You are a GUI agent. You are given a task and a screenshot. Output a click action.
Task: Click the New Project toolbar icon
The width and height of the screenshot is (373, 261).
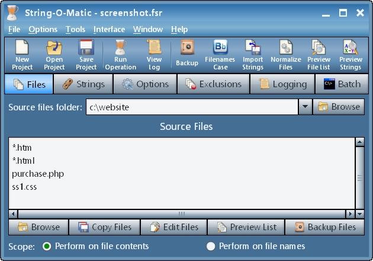tap(22, 47)
